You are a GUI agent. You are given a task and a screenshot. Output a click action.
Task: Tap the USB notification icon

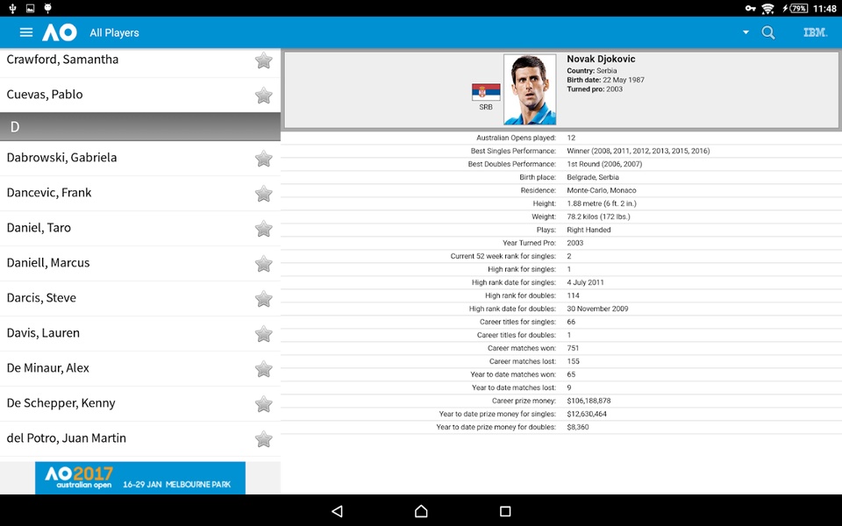pos(12,8)
